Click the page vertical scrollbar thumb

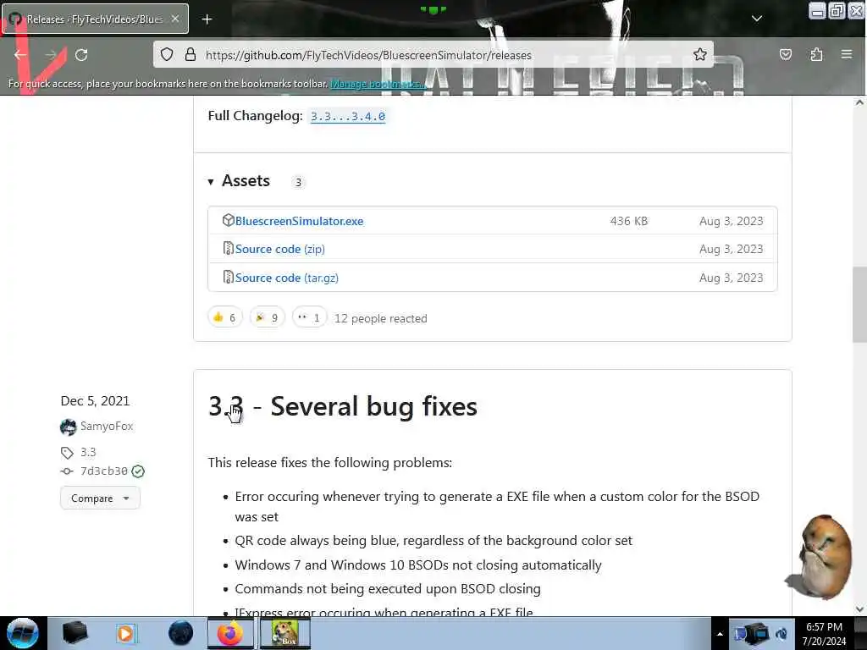[x=859, y=305]
